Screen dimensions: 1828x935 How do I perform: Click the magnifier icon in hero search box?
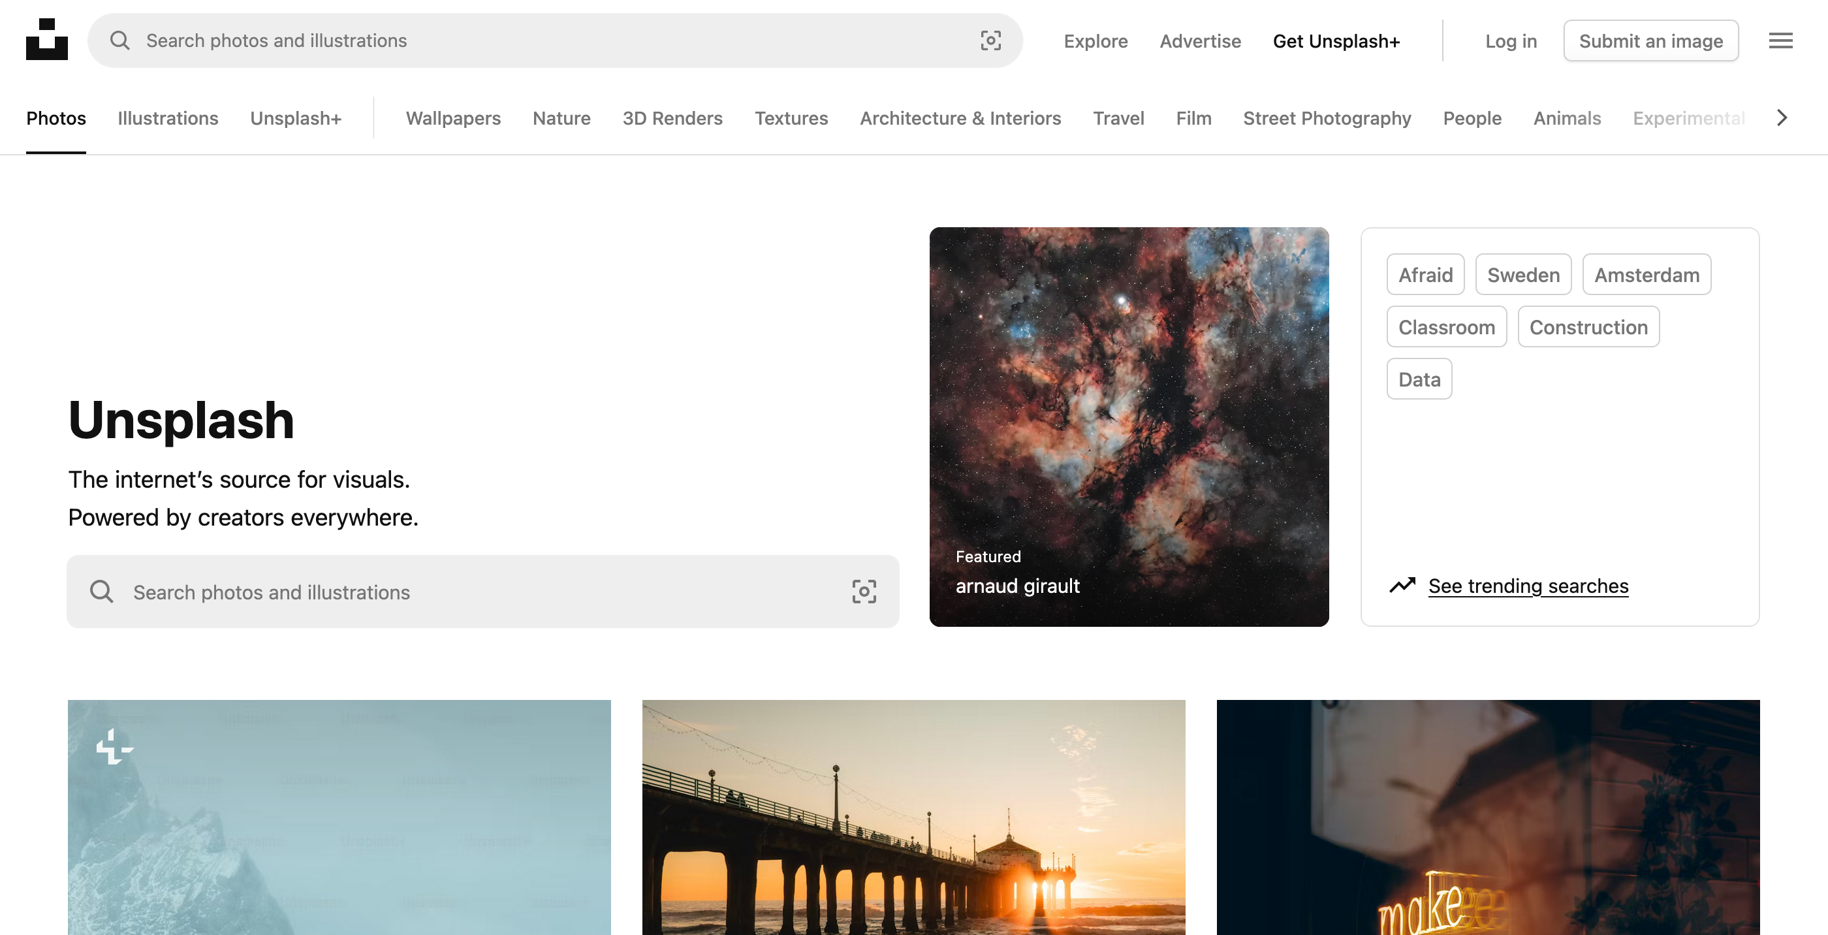[101, 591]
